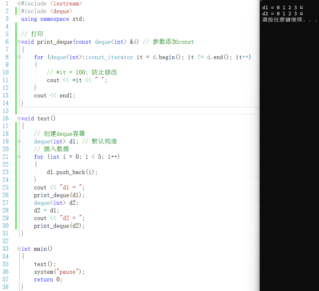Collapse the for loop fold at line 21

(x=19, y=157)
